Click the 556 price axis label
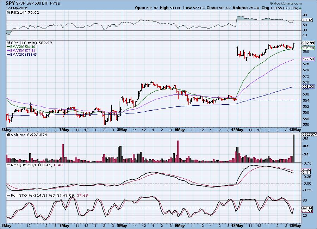The height and width of the screenshot is (229, 317). [x=306, y=125]
